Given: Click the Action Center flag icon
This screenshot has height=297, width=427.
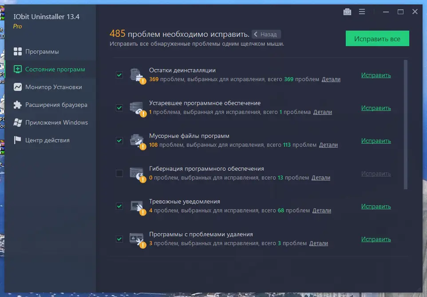Looking at the screenshot, I should (18, 140).
